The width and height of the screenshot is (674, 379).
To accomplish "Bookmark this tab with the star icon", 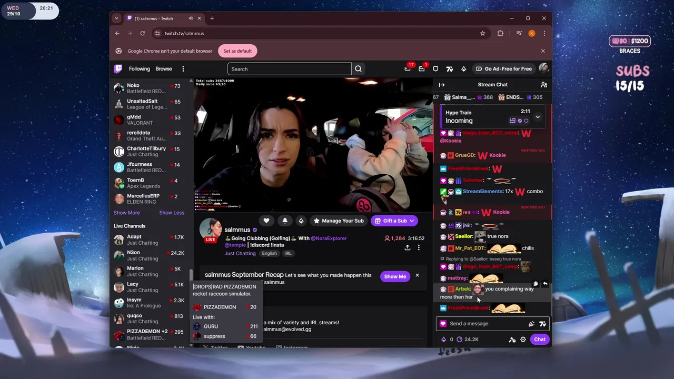I will pos(482,33).
